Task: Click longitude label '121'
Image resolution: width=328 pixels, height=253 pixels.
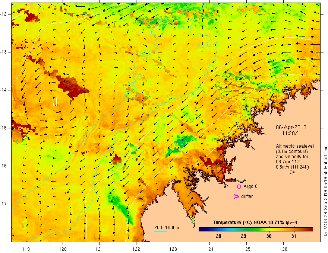Action: [x=100, y=249]
